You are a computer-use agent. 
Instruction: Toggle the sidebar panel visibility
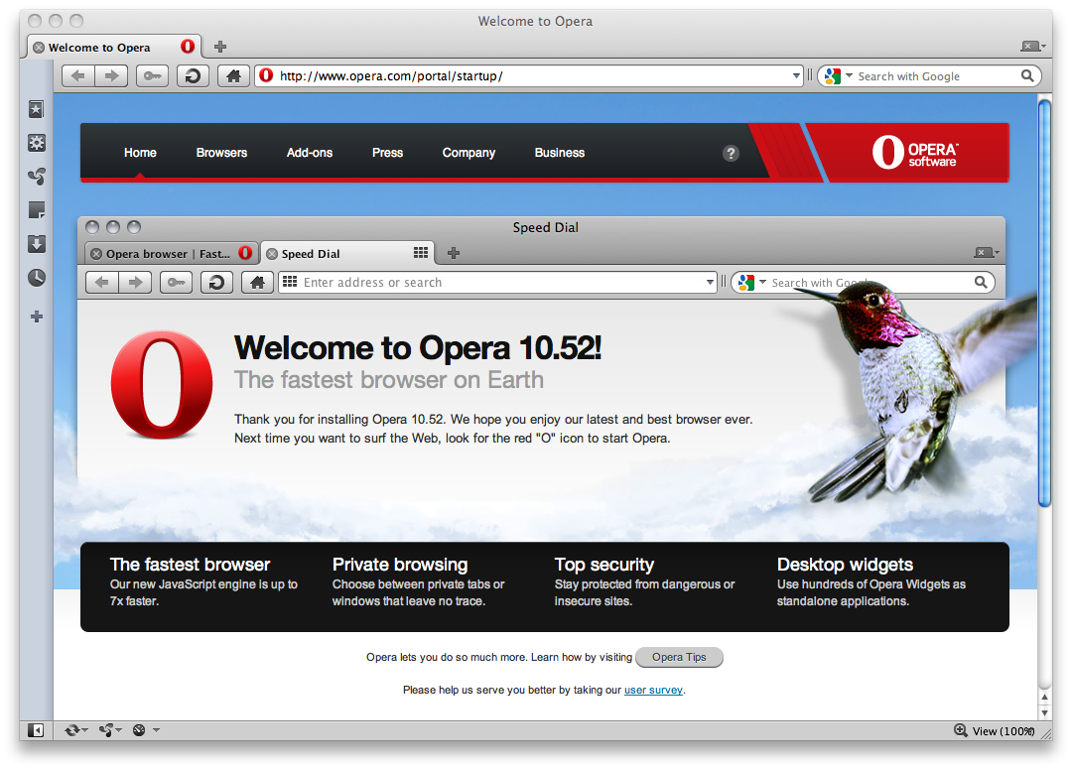click(x=34, y=729)
